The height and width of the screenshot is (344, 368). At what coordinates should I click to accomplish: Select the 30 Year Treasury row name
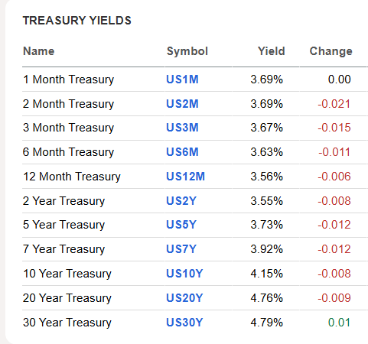(67, 323)
